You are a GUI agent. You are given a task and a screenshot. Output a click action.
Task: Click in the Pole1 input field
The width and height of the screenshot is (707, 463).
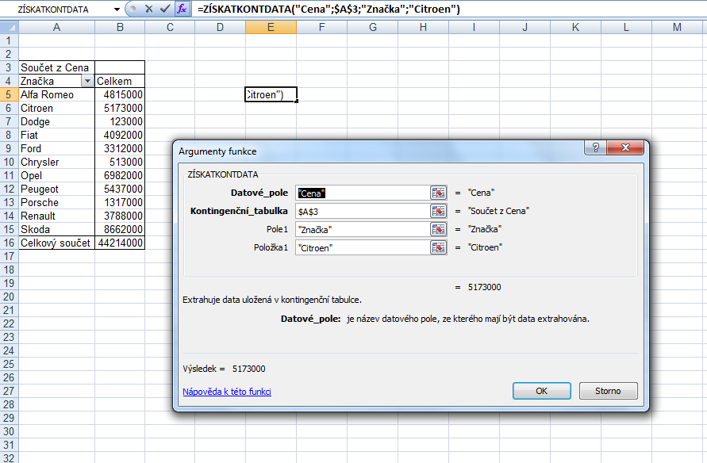pos(363,229)
